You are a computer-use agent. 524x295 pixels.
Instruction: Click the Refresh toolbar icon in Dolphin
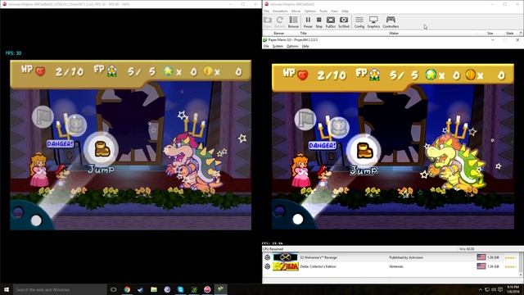click(279, 22)
